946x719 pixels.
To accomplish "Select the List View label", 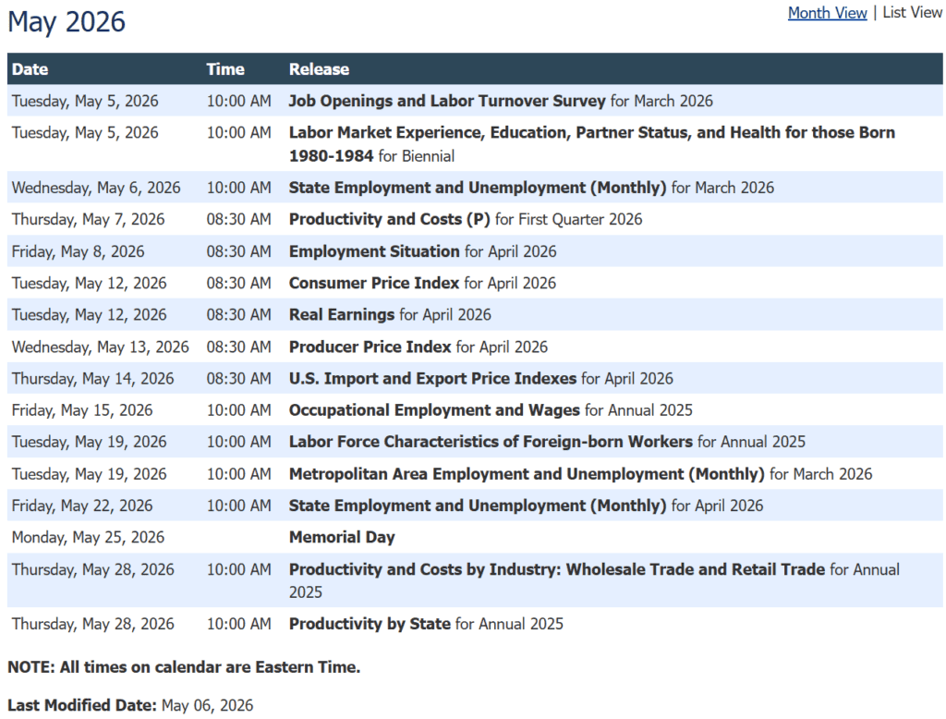I will point(912,13).
